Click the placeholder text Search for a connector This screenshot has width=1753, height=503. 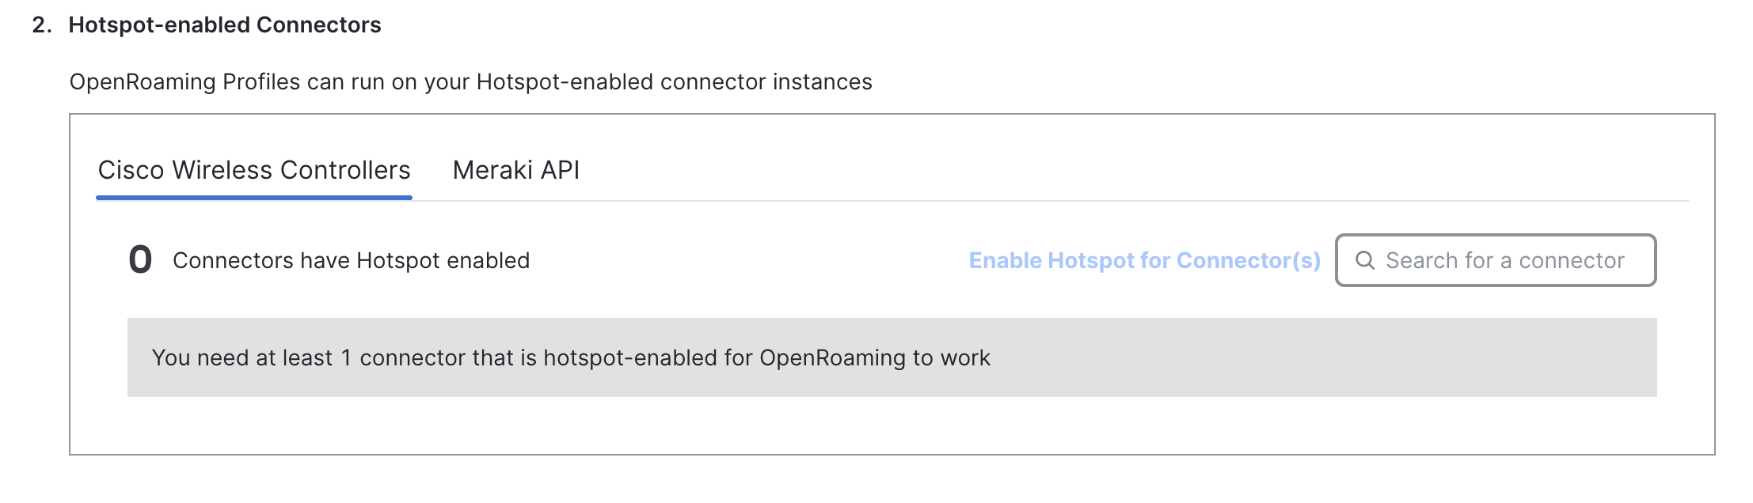point(1505,260)
